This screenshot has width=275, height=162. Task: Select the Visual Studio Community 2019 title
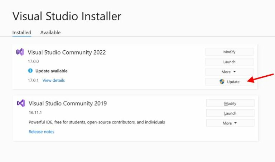(68, 104)
